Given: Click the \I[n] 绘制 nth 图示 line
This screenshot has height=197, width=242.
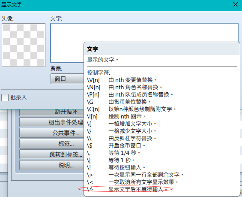Looking at the screenshot, I should point(116,116).
